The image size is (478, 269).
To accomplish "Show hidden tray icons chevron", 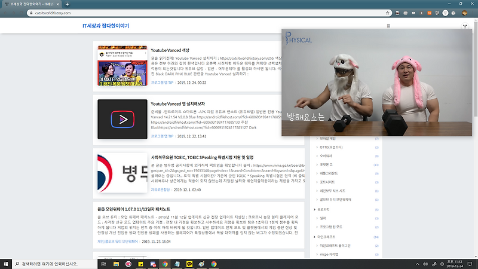I will [x=417, y=264].
